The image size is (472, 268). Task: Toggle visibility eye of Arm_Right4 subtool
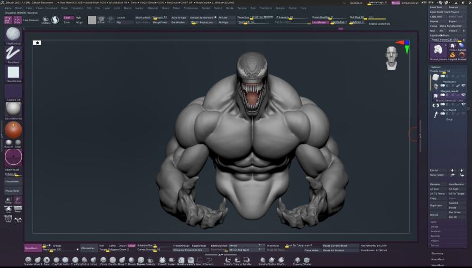click(463, 104)
